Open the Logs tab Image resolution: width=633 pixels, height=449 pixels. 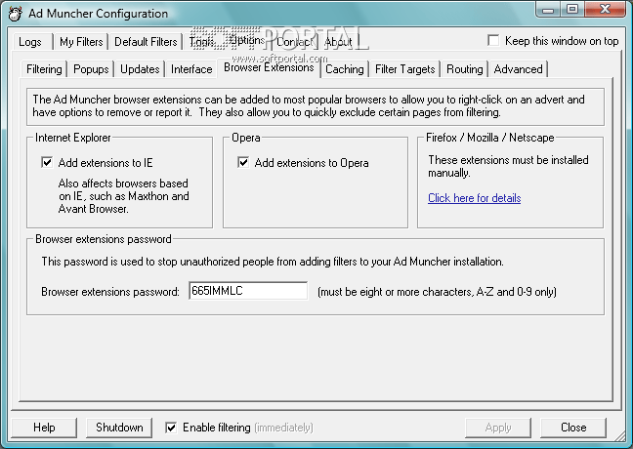click(x=30, y=42)
